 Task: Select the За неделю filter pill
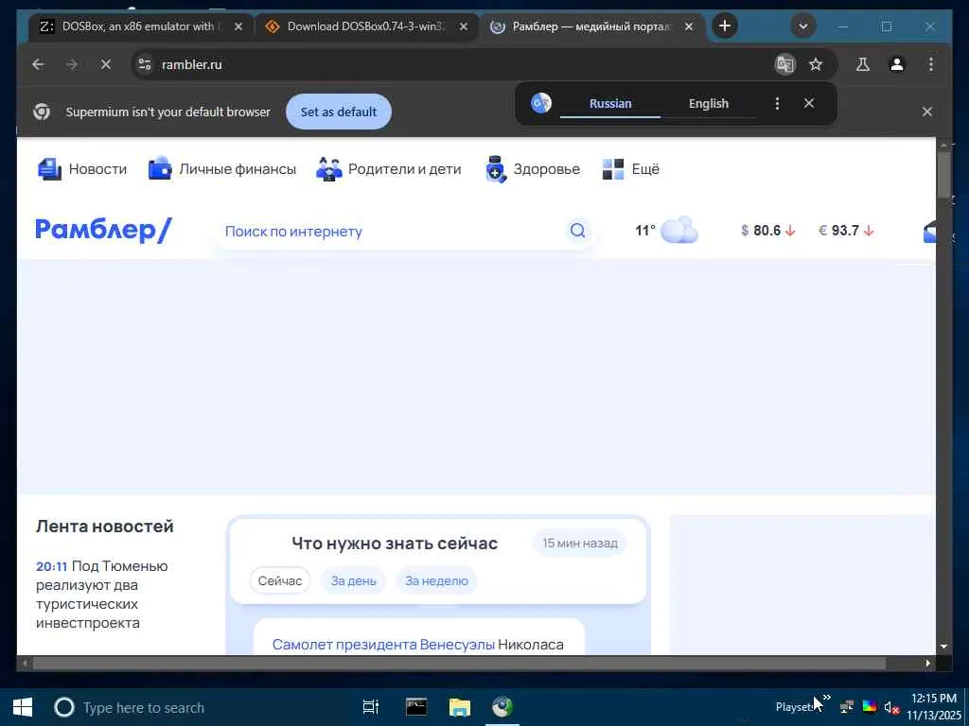tap(436, 581)
